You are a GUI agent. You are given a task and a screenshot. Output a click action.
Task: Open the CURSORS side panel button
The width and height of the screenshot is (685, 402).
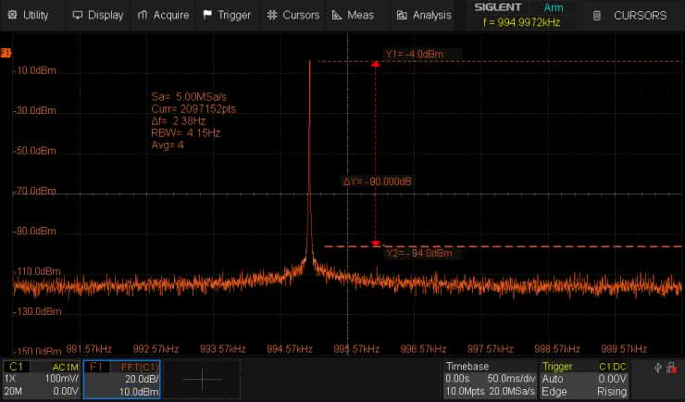coord(630,16)
